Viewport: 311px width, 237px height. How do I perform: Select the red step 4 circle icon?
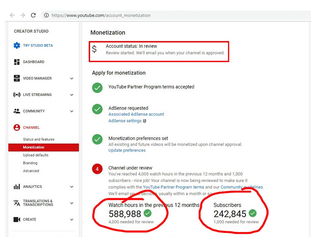(x=97, y=169)
